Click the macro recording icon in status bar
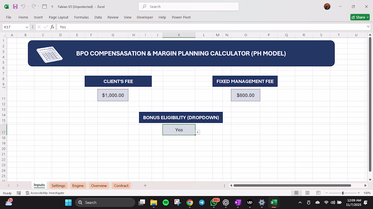 coord(19,193)
